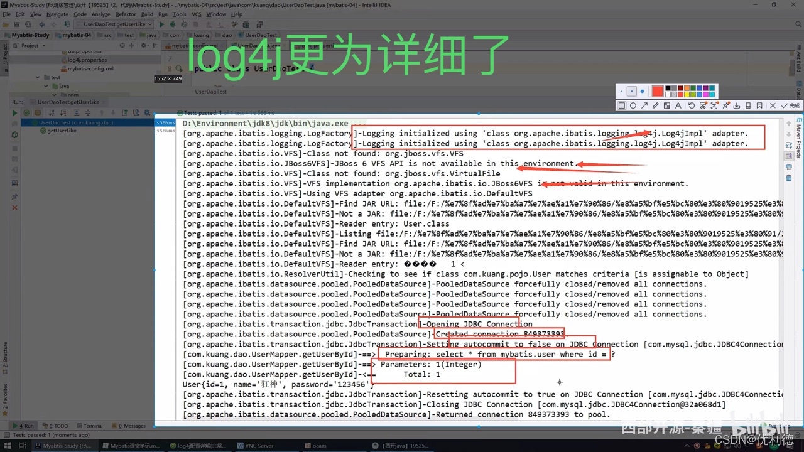Choose the small brush size dot

621,92
